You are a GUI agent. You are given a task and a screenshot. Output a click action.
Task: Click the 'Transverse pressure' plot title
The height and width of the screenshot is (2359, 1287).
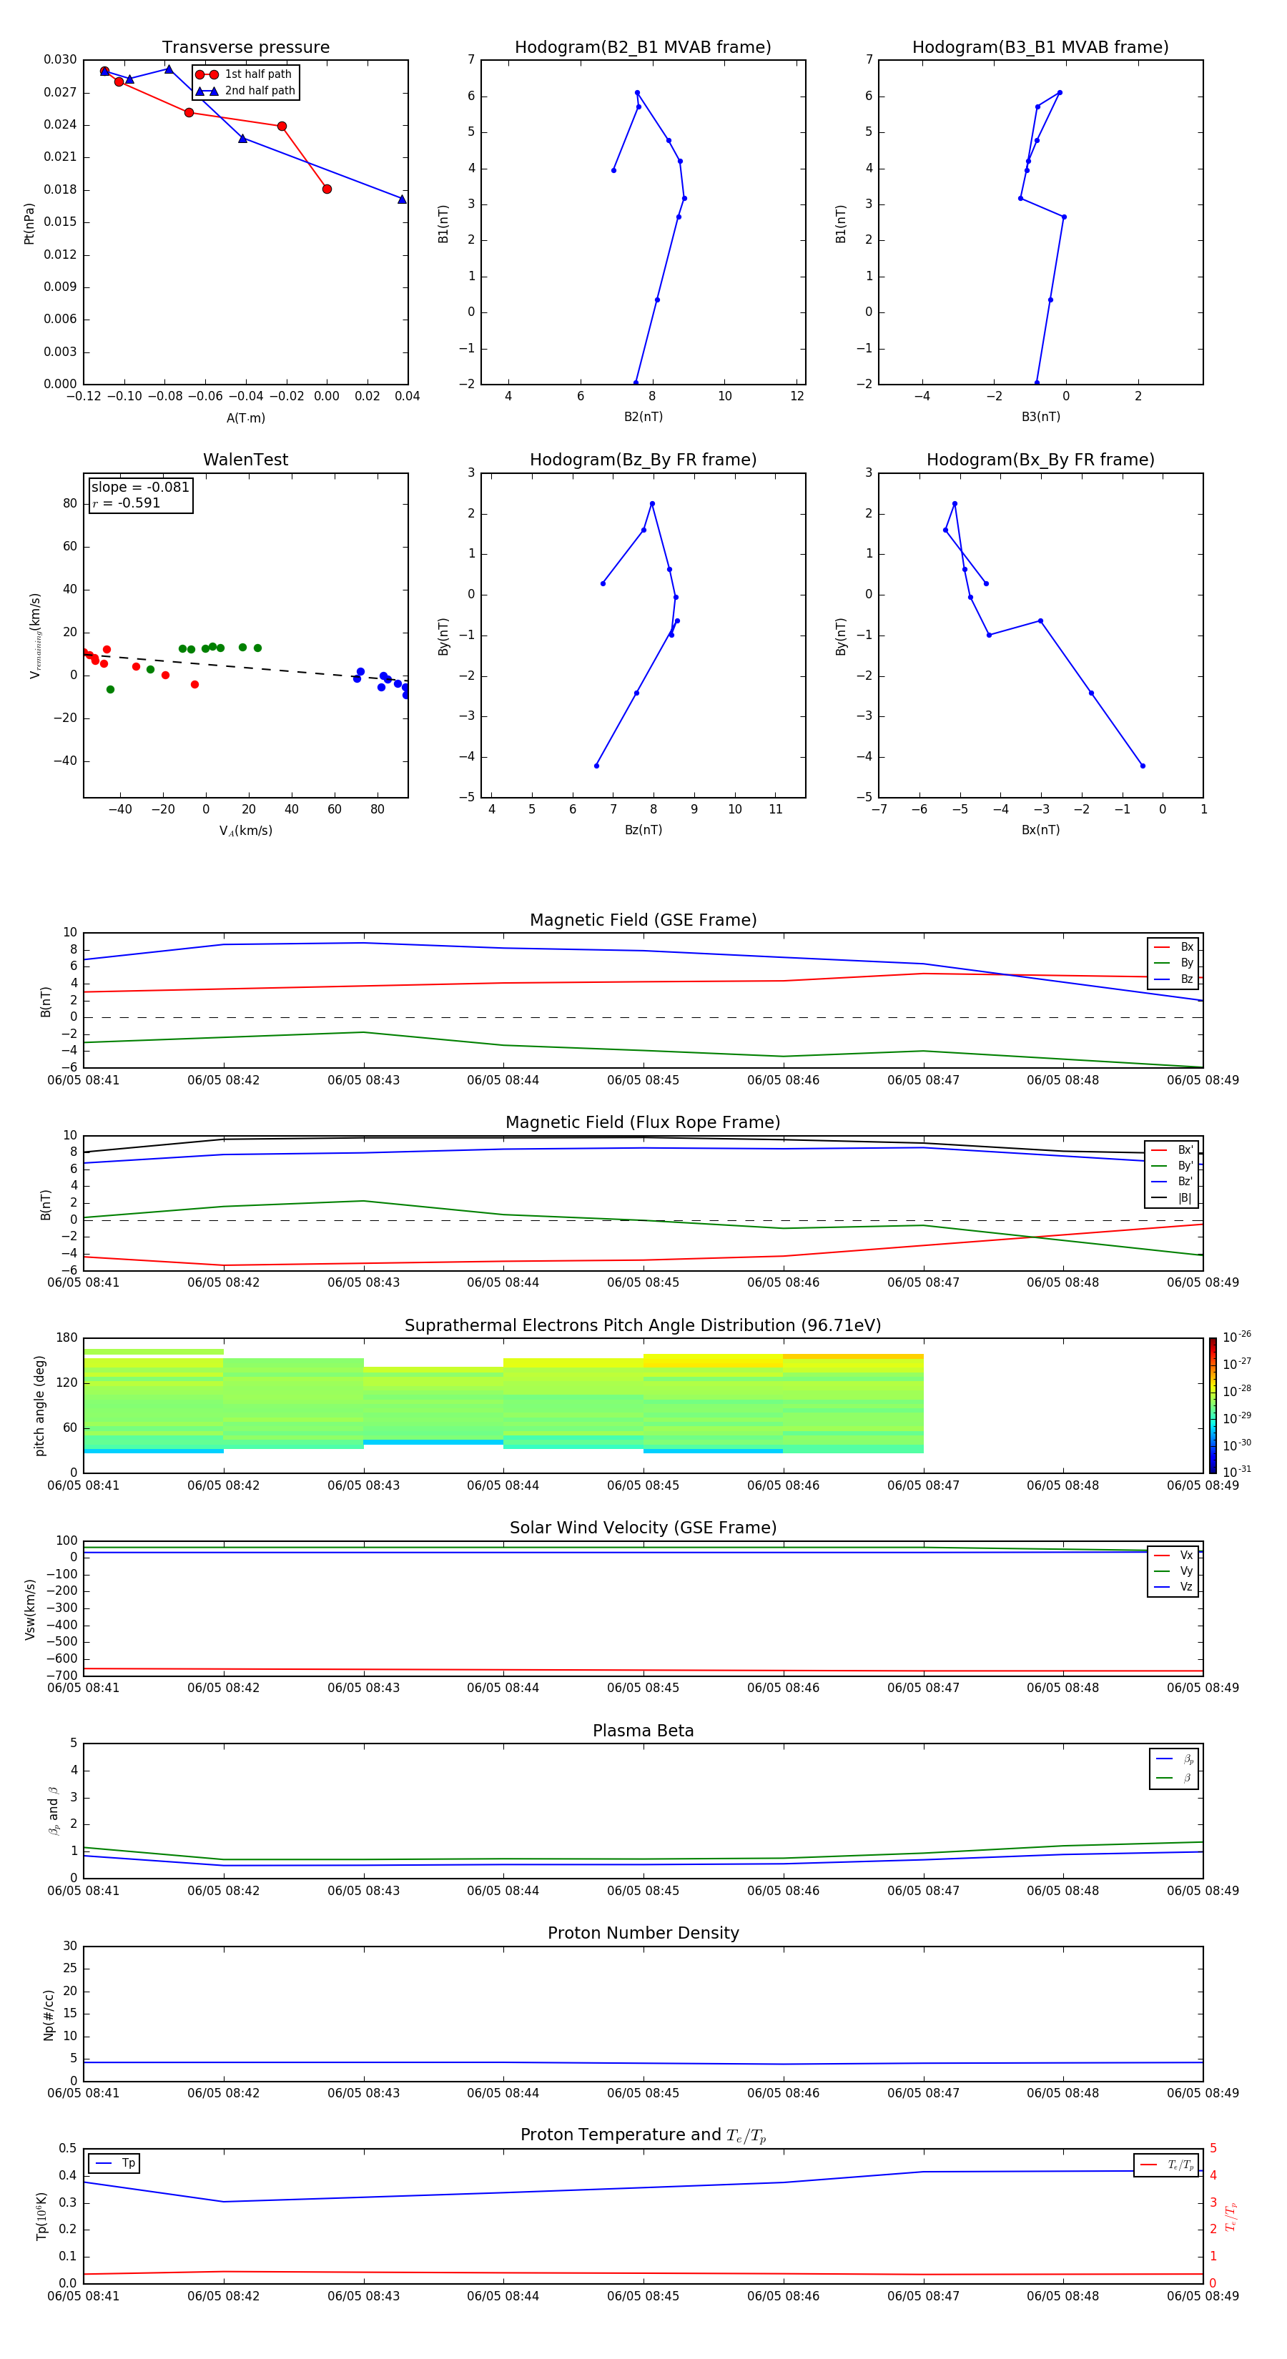[245, 48]
